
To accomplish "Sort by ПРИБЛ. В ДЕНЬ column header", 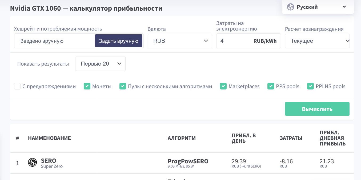I will [x=244, y=138].
